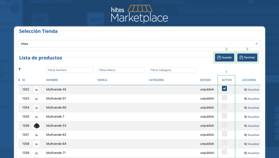Viewport: 279px width, 158px height.
Task: Select the product name Multivende 64
Action: tap(56, 143)
